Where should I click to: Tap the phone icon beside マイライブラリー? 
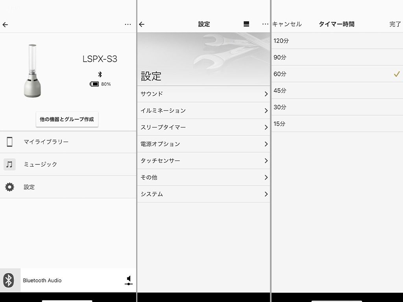(9, 142)
